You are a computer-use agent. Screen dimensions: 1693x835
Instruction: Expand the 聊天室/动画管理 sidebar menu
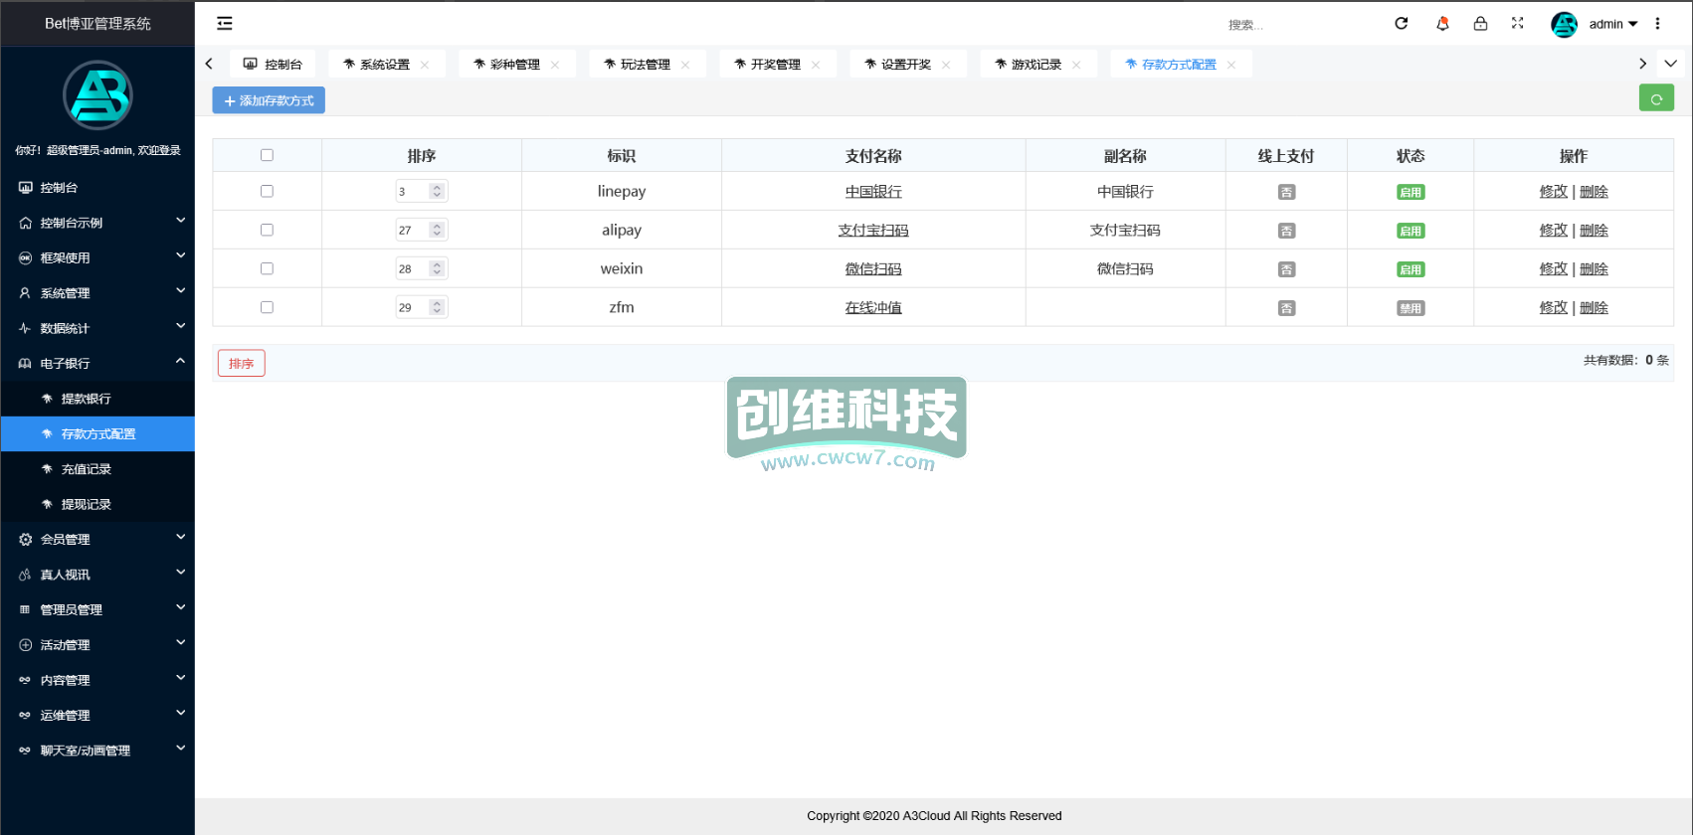(97, 751)
